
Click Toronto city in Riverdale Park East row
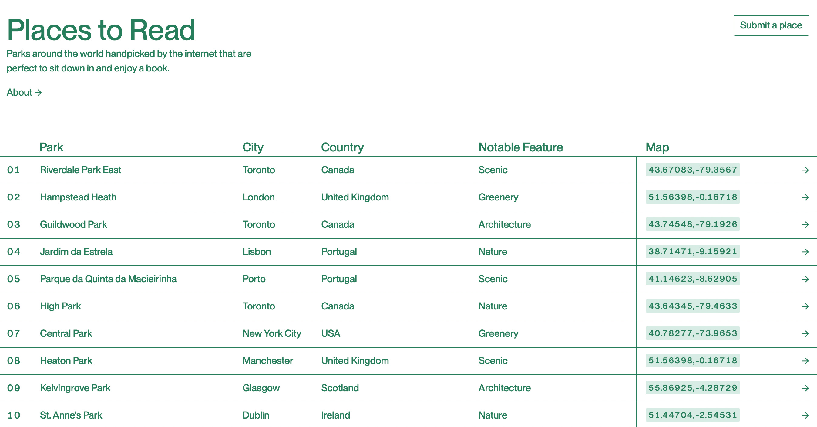(x=258, y=170)
